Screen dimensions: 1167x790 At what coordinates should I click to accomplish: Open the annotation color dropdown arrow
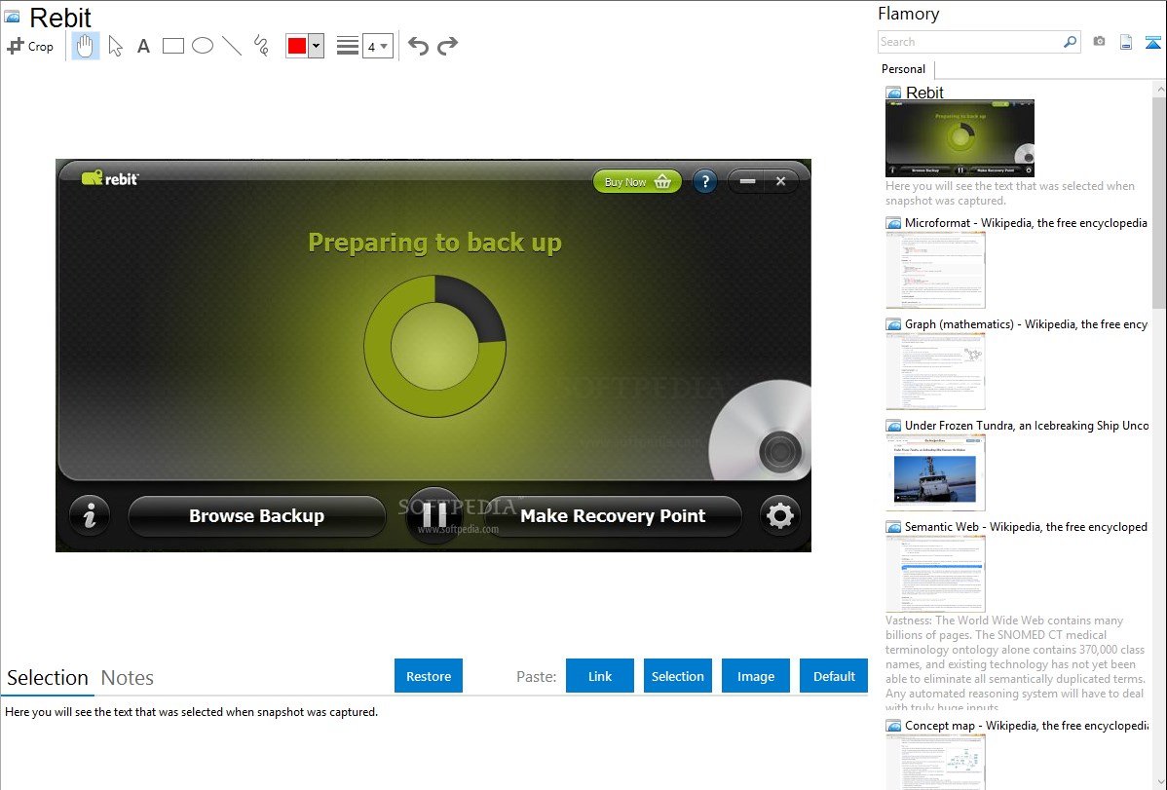click(317, 46)
